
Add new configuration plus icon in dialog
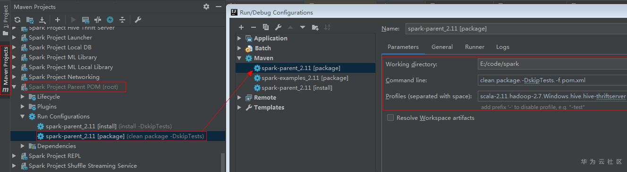241,27
